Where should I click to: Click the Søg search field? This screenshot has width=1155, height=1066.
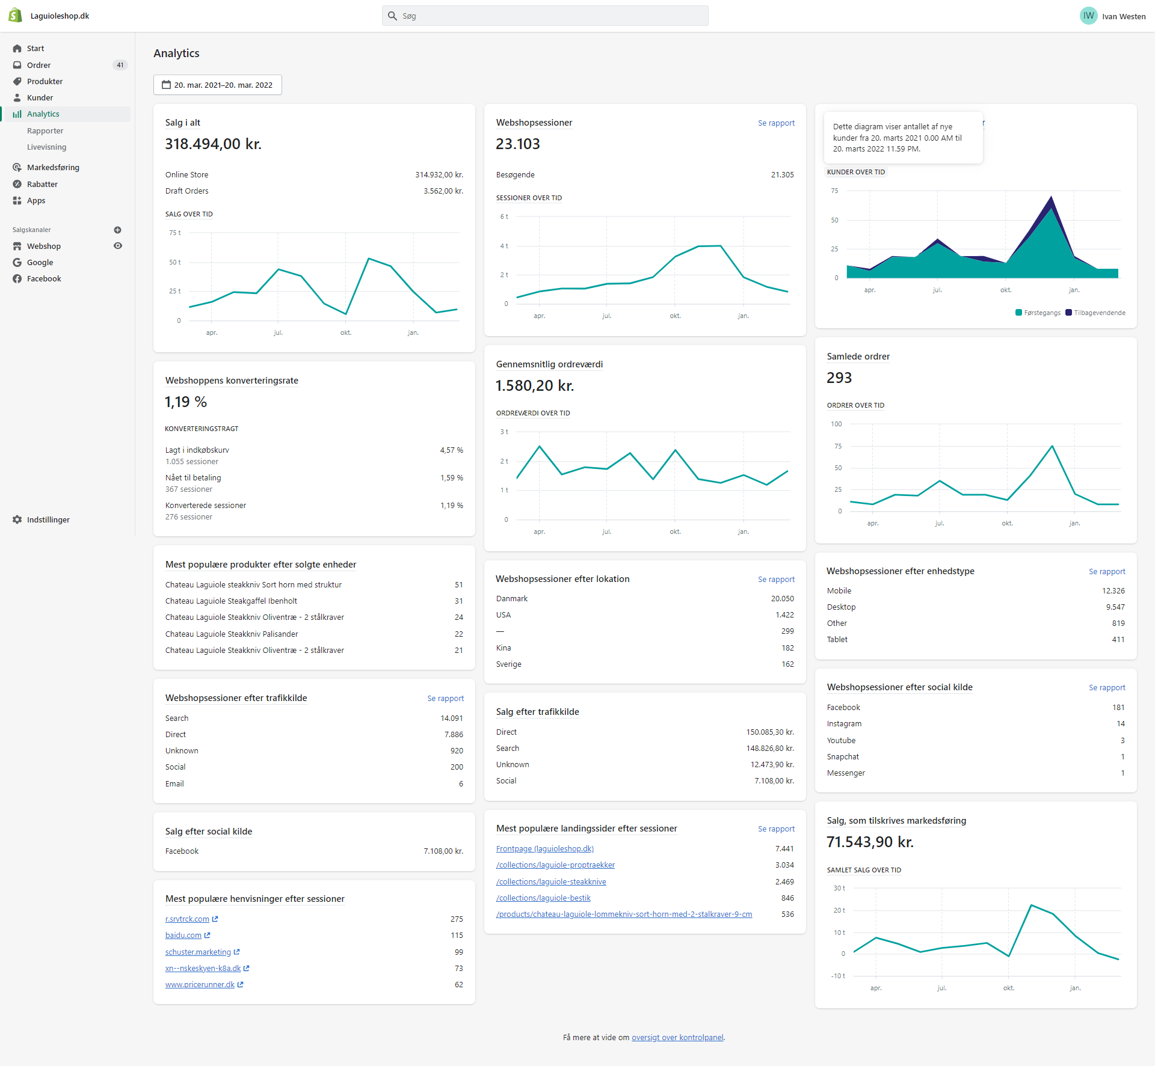tap(544, 16)
